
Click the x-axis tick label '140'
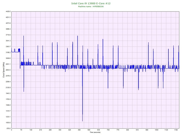[x=31, y=130]
